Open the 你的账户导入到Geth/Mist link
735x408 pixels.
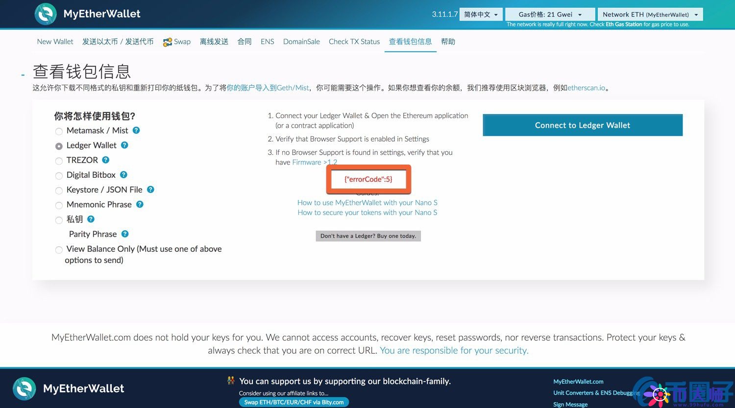coord(268,88)
